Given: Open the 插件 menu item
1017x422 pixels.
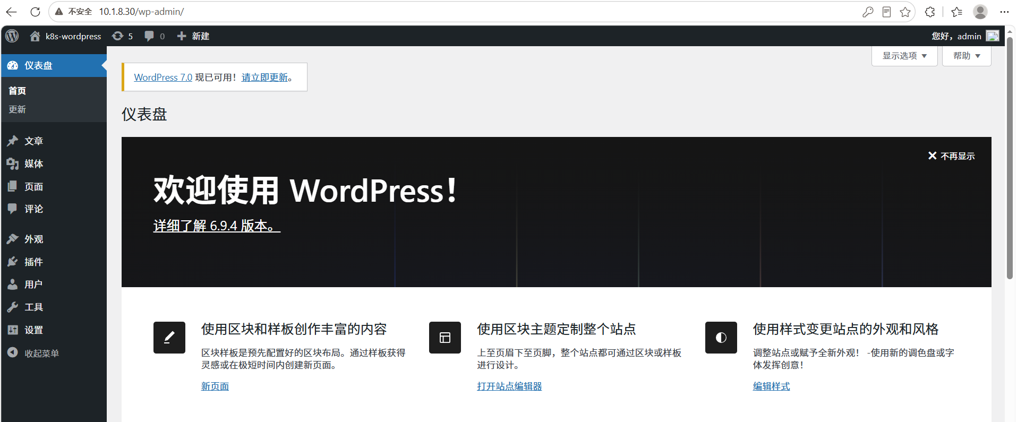Looking at the screenshot, I should (54, 262).
